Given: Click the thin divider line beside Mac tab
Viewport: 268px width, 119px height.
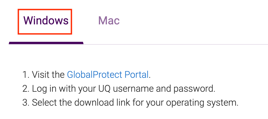Looking at the screenshot, I should (x=176, y=44).
